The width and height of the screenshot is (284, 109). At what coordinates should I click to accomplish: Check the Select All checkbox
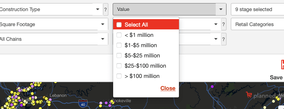119,25
